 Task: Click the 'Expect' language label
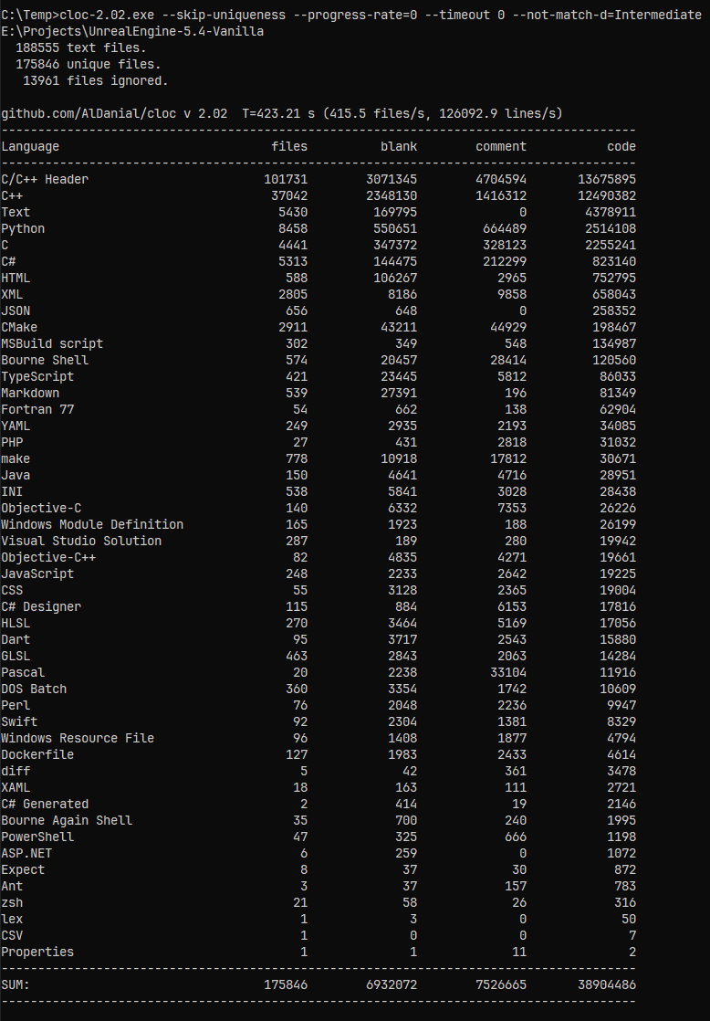tap(23, 869)
